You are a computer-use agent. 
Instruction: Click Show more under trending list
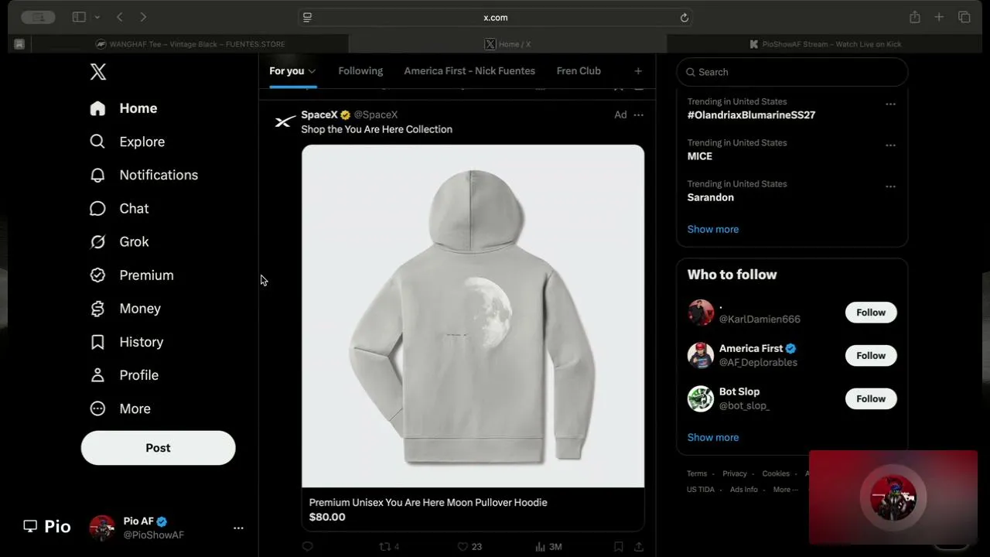point(713,229)
